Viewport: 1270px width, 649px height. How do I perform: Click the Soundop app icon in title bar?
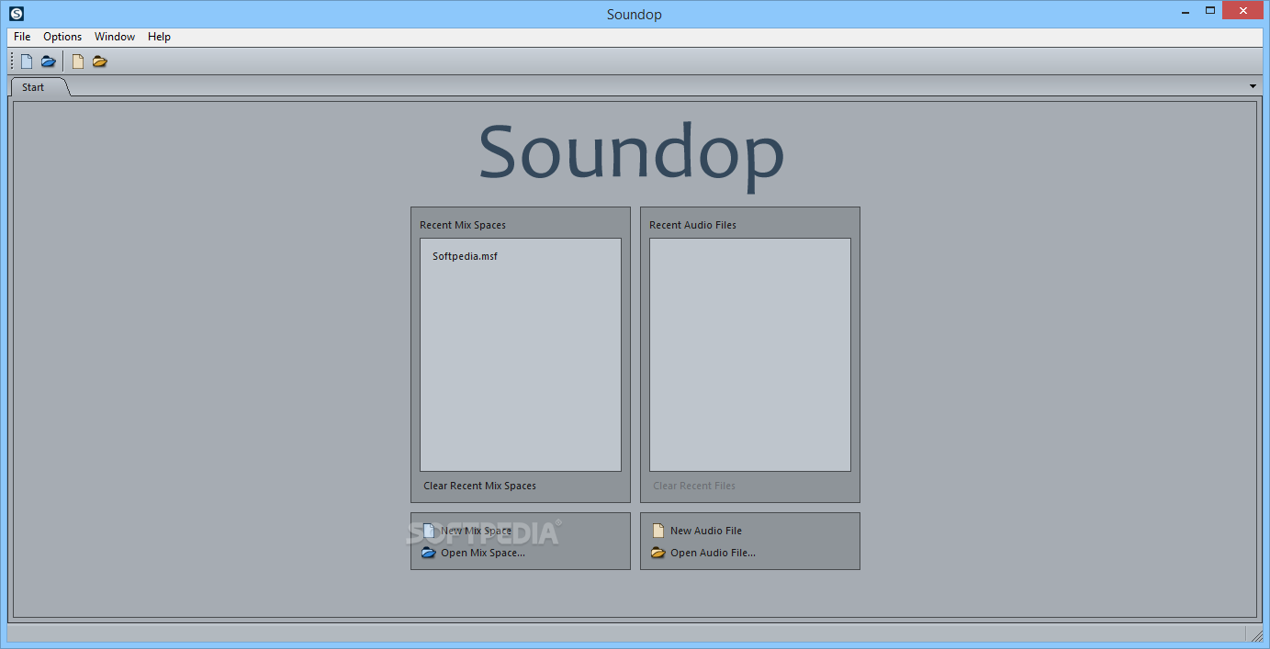tap(16, 14)
